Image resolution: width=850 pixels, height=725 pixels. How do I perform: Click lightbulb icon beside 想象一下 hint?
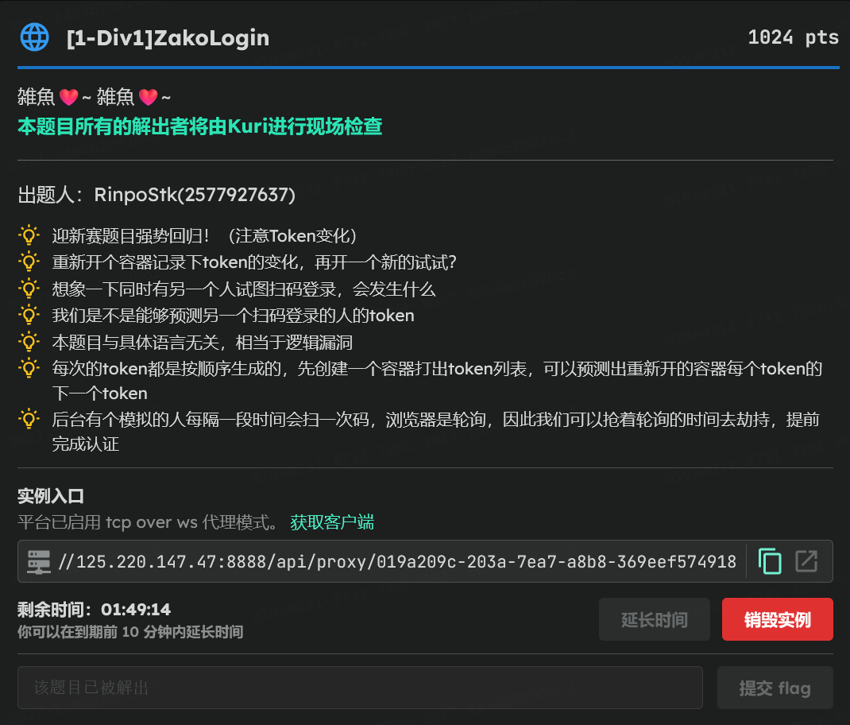pyautogui.click(x=29, y=289)
